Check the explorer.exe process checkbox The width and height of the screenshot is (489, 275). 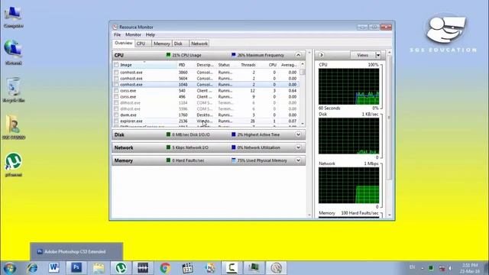pyautogui.click(x=116, y=121)
